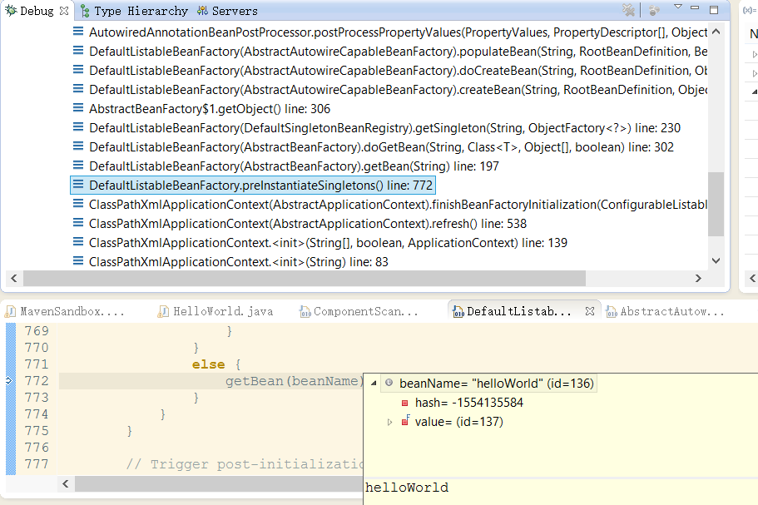The height and width of the screenshot is (505, 758).
Task: Click the helloWorld detail text in popup
Action: 407,488
